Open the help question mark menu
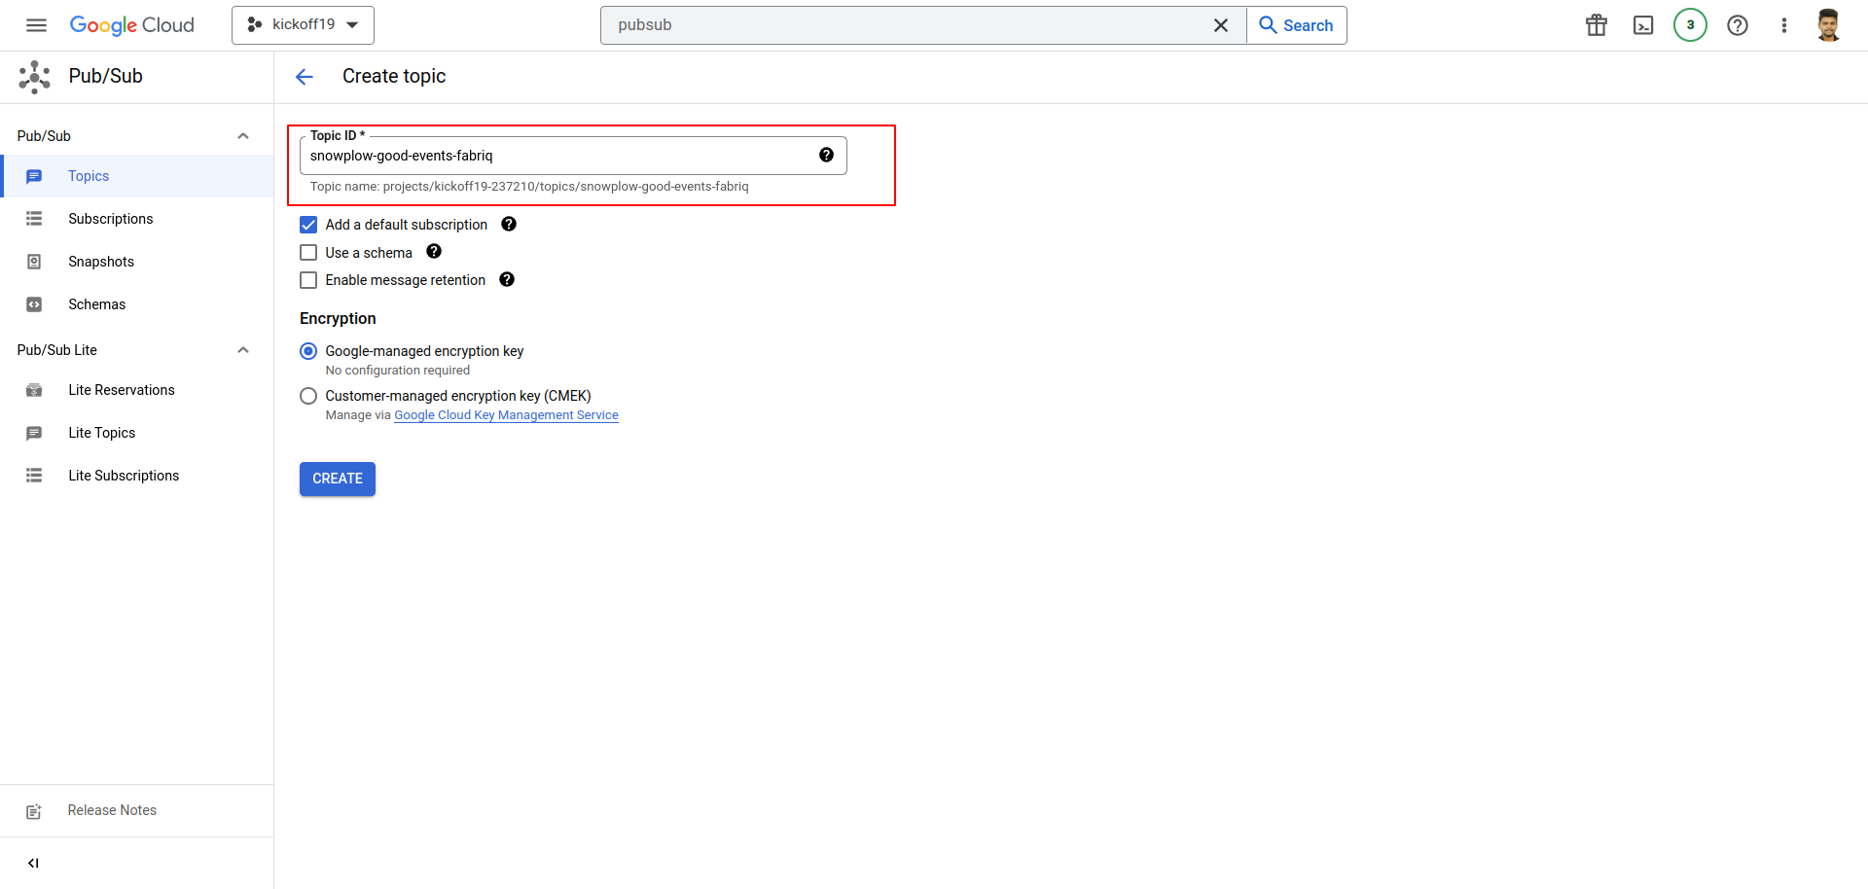The width and height of the screenshot is (1868, 889). [x=1738, y=25]
